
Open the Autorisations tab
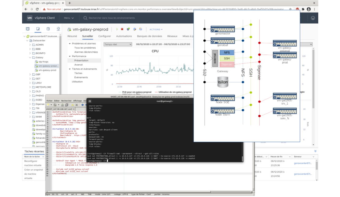pos(124,36)
